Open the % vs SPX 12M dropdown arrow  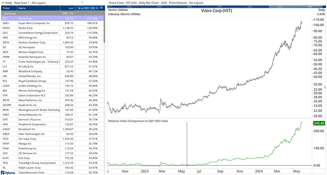(97, 8)
